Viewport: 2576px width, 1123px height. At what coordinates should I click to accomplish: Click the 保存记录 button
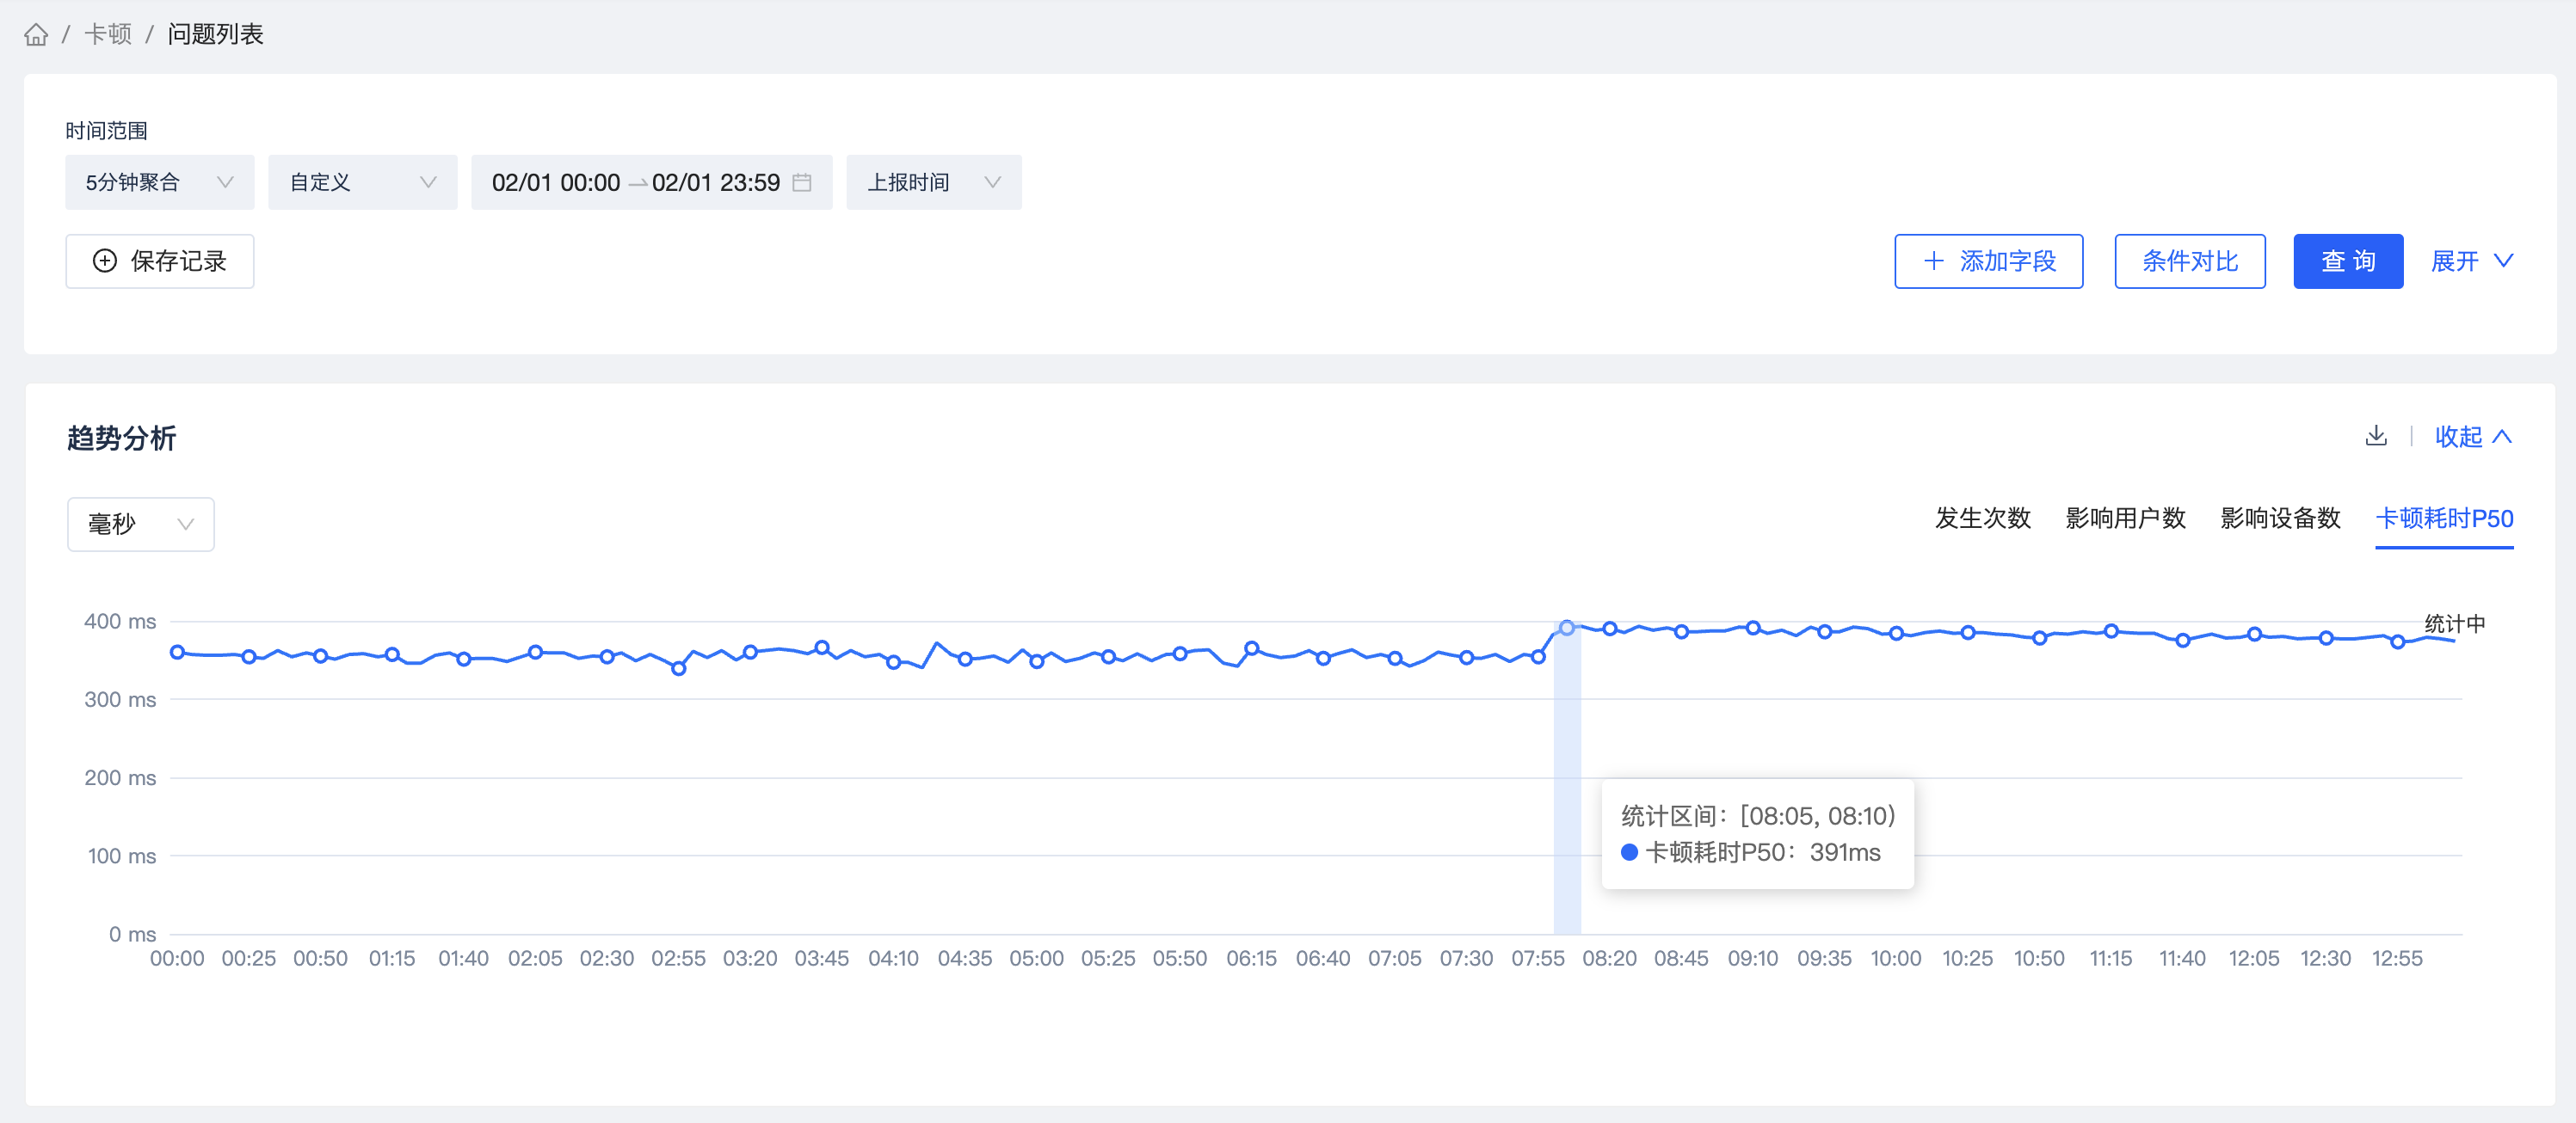click(x=160, y=261)
